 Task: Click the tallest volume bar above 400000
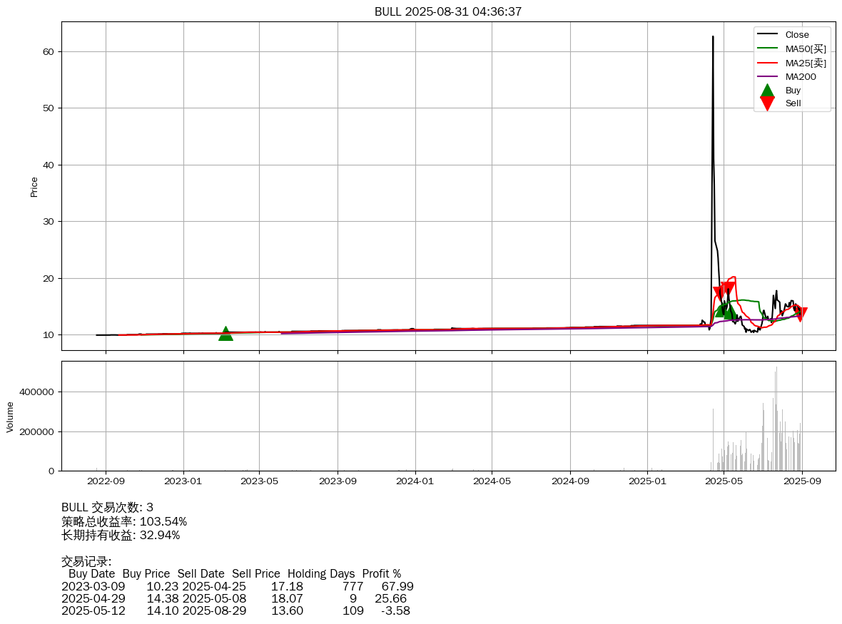coord(776,369)
